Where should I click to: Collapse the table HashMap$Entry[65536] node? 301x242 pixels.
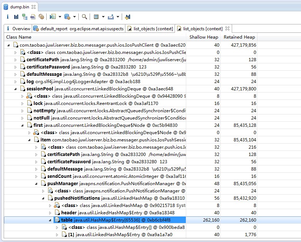(50, 220)
